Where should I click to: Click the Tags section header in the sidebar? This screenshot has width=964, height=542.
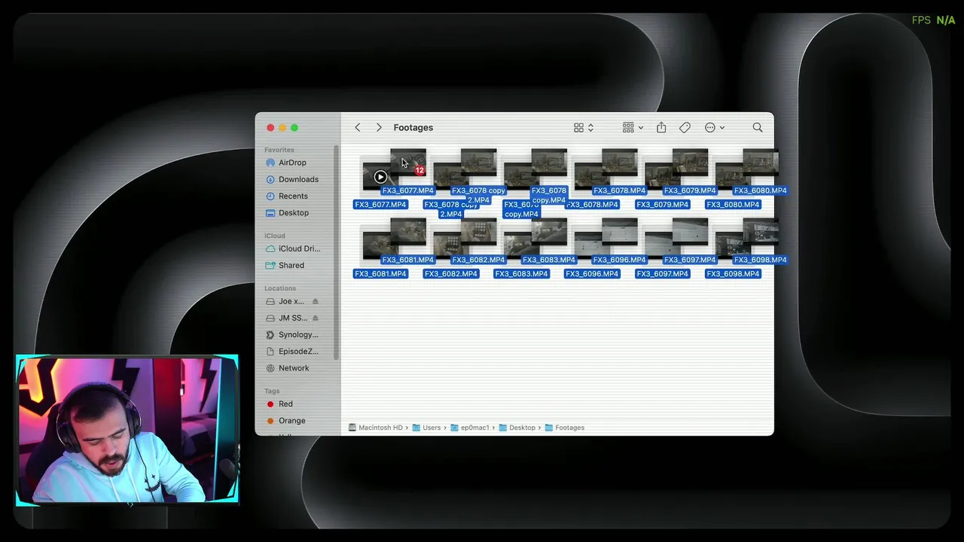(272, 391)
